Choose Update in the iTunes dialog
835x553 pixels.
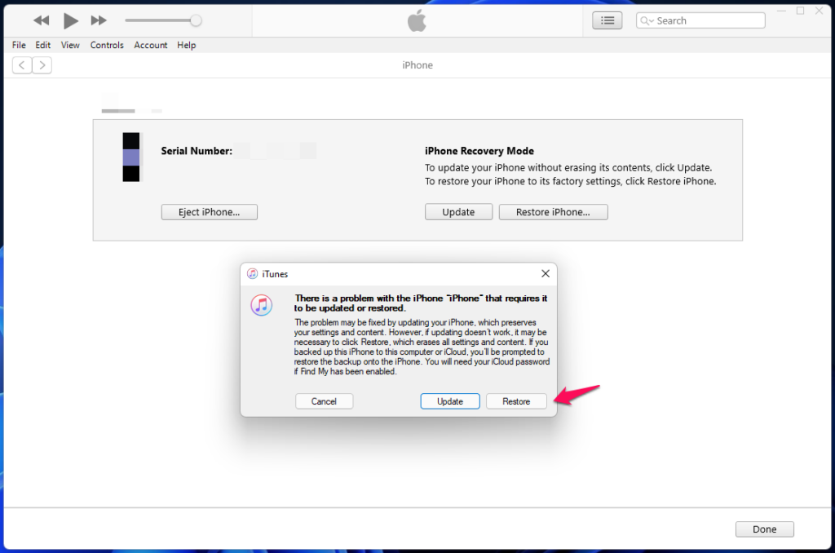point(450,401)
